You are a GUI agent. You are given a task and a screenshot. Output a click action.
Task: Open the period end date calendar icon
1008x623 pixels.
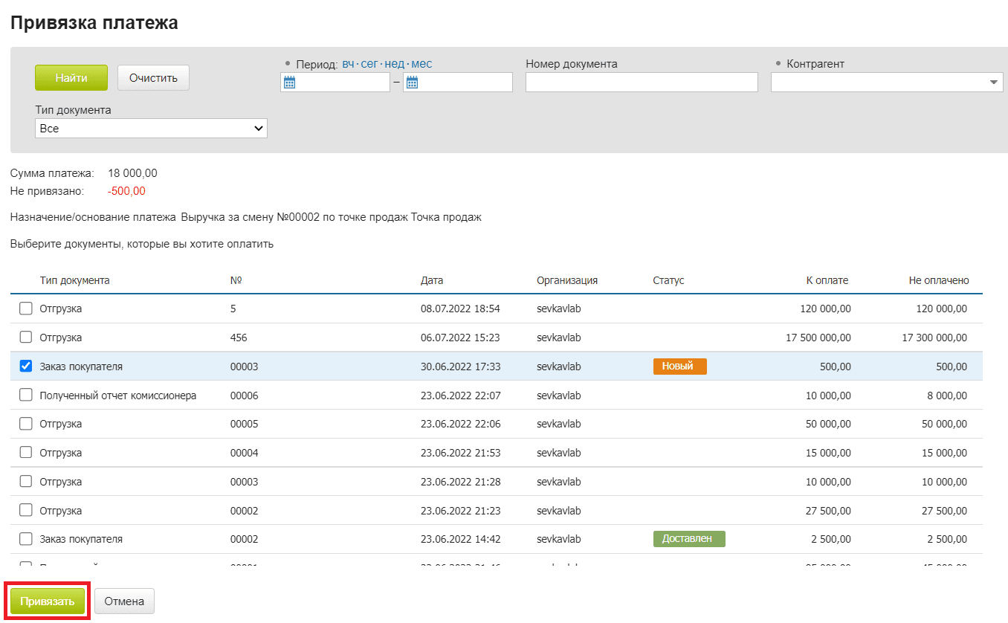[412, 83]
